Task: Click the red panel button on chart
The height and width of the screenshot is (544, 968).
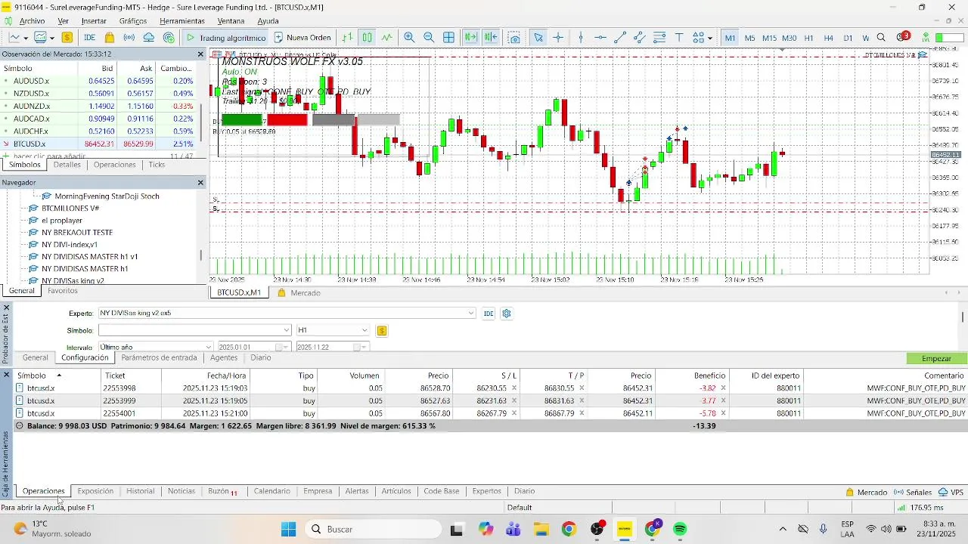Action: [x=287, y=119]
